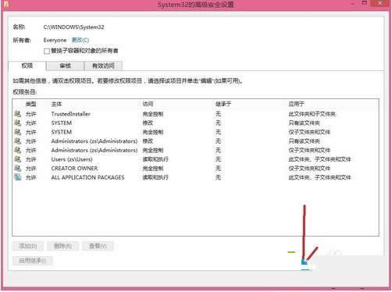Click 此文件夹和子文件夹 in the TrustedInstaller row

coord(312,114)
